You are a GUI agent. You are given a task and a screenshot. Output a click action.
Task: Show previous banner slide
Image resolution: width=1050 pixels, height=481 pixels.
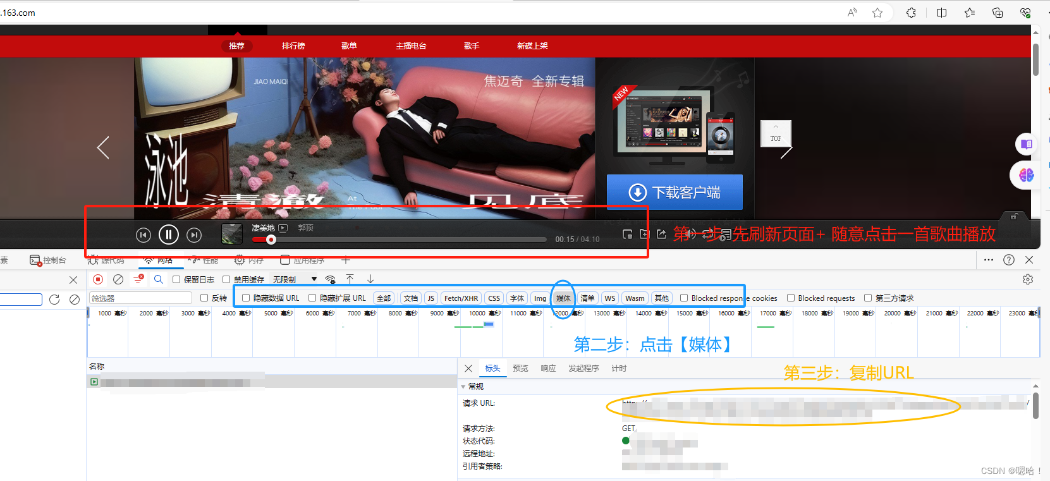tap(103, 148)
